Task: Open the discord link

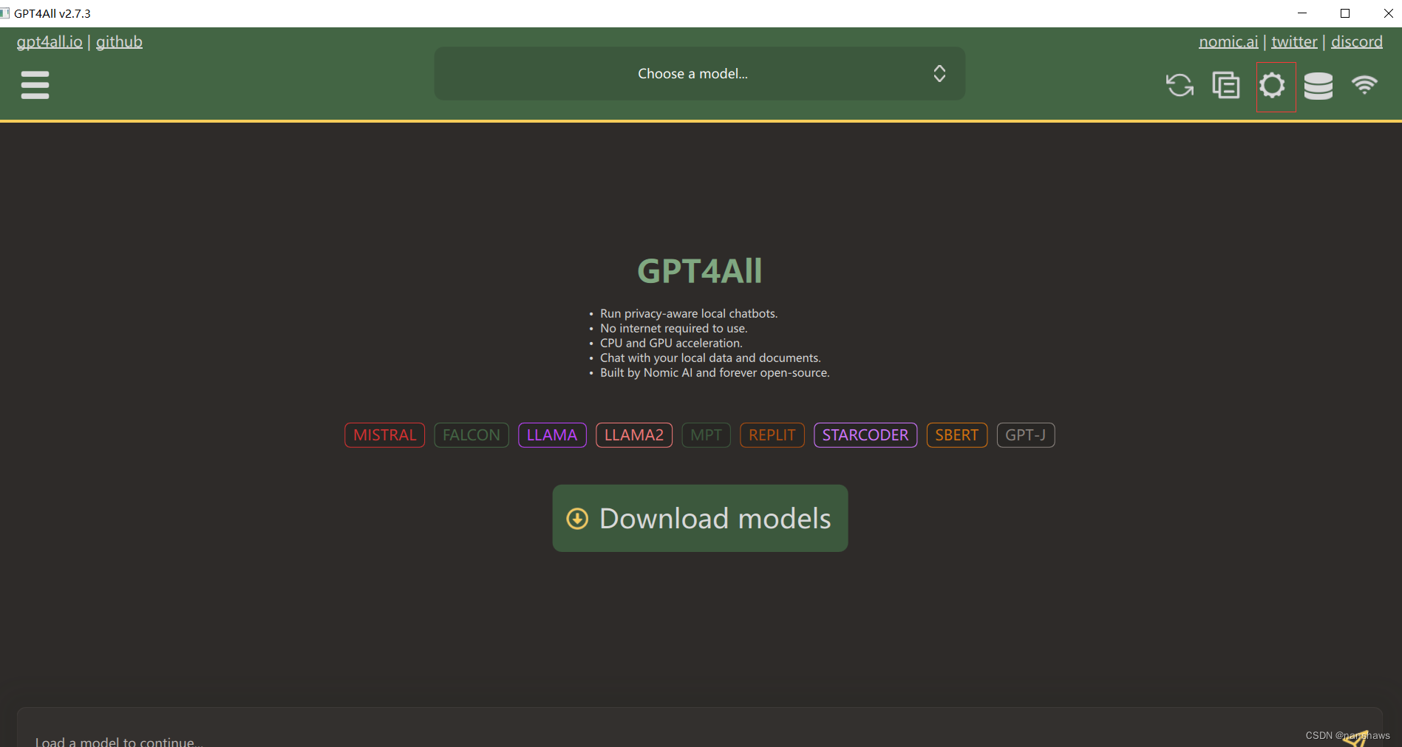Action: tap(1357, 42)
